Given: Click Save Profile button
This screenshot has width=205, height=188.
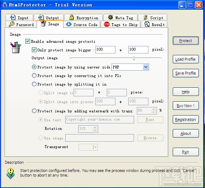Looking at the screenshot, I should 186,73.
